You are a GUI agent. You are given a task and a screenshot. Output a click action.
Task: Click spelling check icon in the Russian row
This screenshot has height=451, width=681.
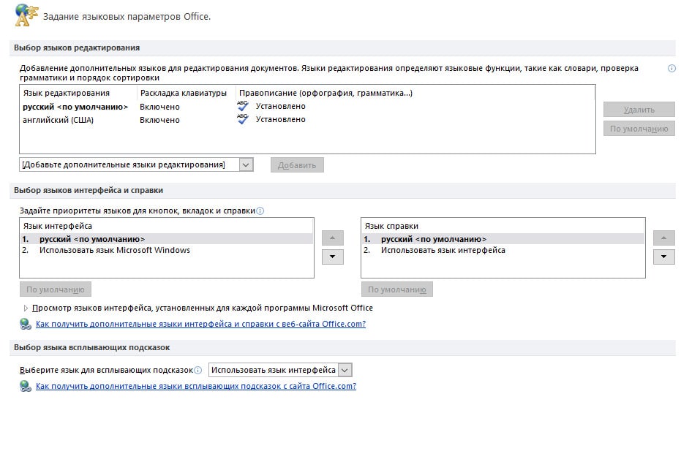[242, 106]
